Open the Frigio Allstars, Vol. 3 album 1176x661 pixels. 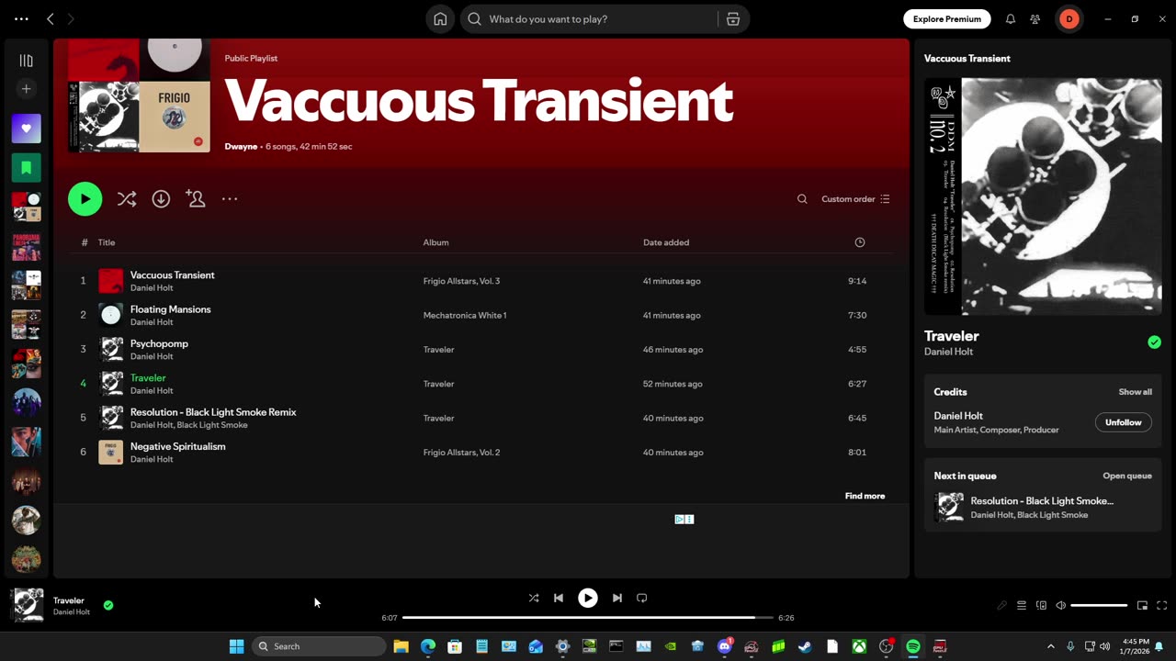click(x=462, y=281)
